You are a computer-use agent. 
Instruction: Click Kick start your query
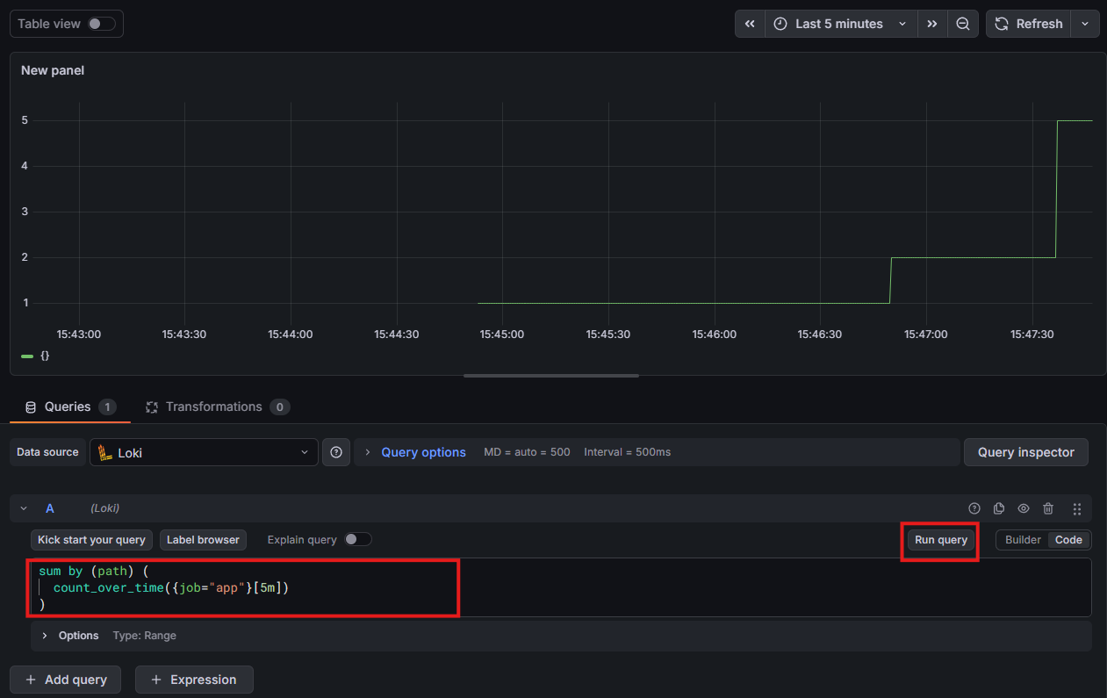coord(91,540)
